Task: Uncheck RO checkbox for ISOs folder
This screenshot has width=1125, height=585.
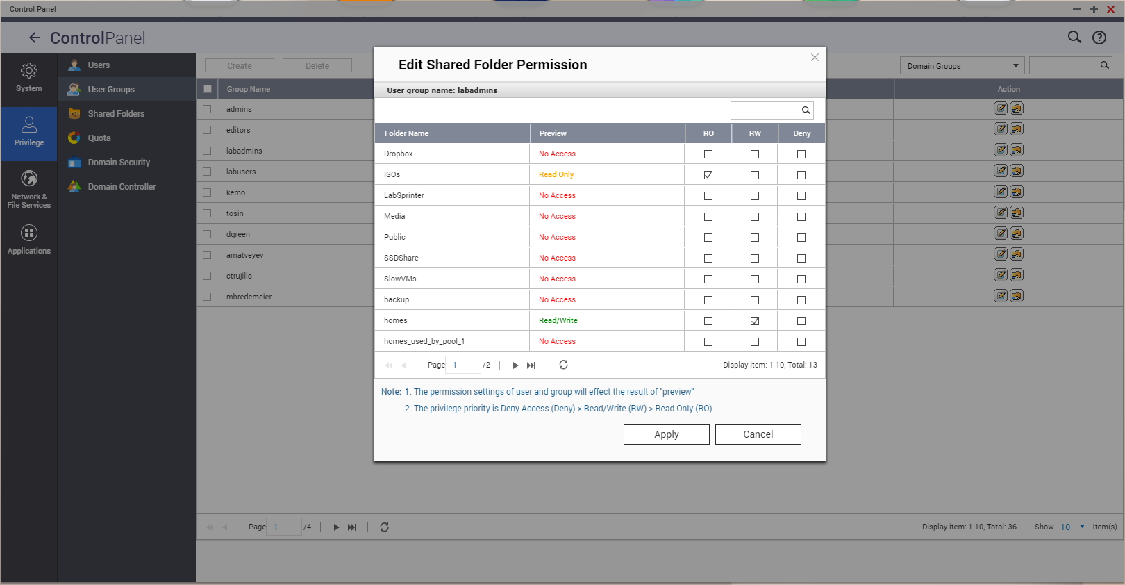Action: click(708, 175)
